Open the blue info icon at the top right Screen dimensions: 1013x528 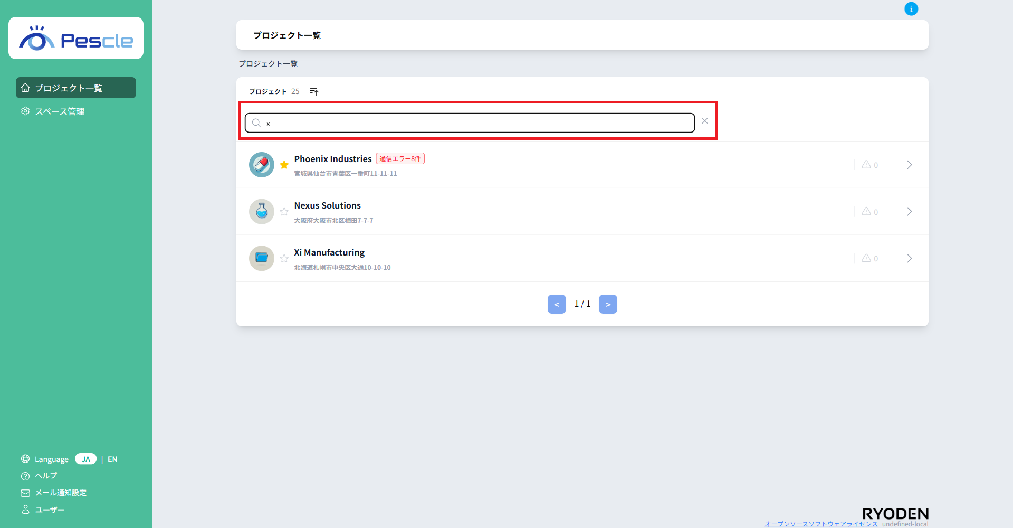click(x=911, y=9)
